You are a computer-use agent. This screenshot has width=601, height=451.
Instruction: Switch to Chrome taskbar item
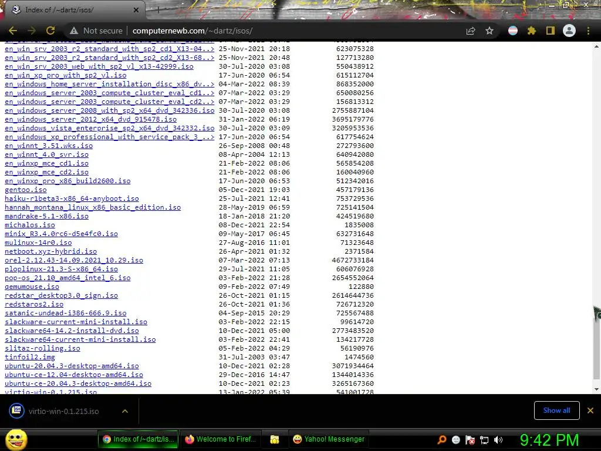coord(139,439)
